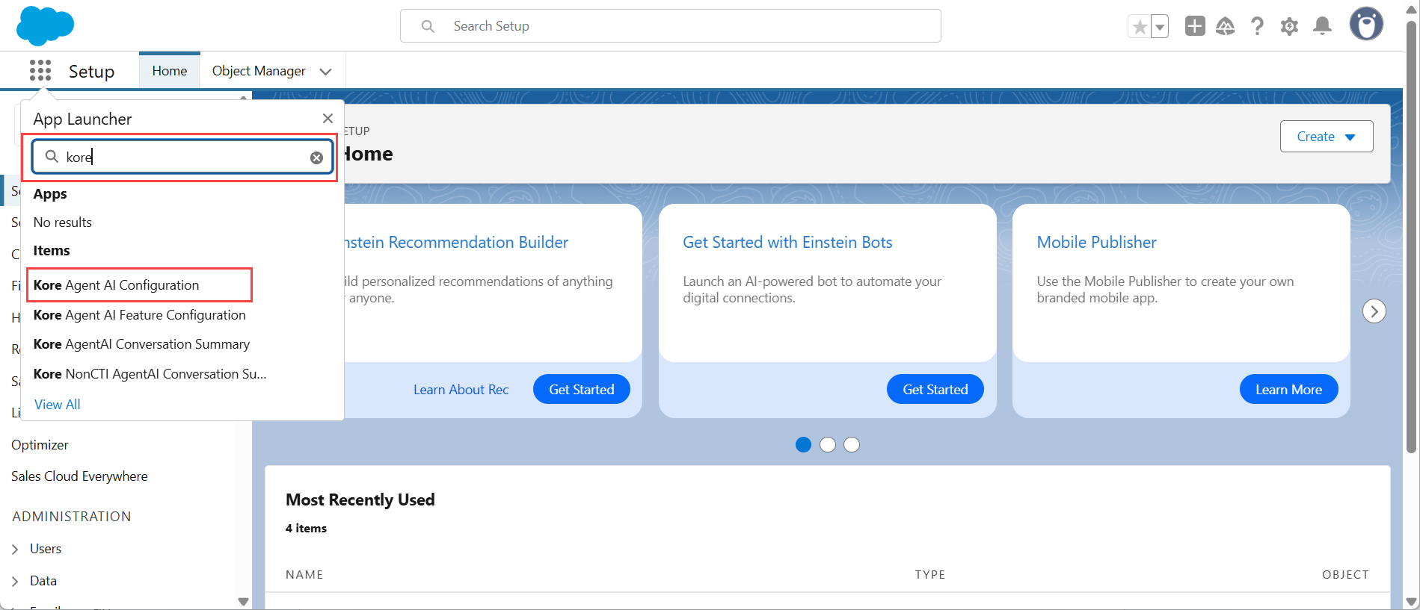Click inside the Search Setup field

671,26
